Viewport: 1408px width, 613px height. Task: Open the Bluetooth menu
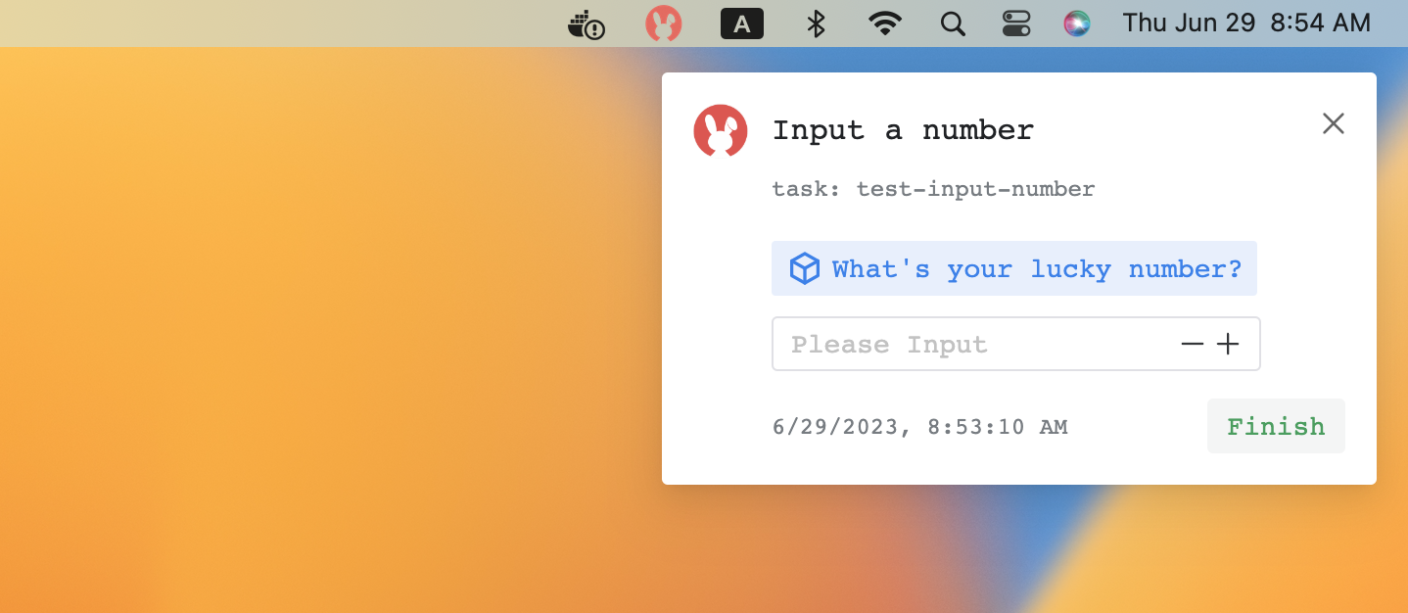click(816, 24)
